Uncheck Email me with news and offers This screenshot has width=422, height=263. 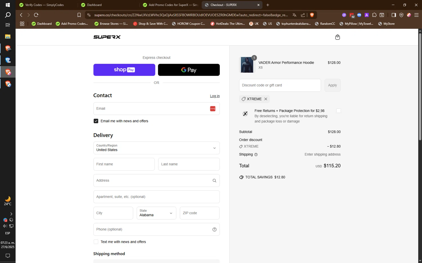point(96,121)
